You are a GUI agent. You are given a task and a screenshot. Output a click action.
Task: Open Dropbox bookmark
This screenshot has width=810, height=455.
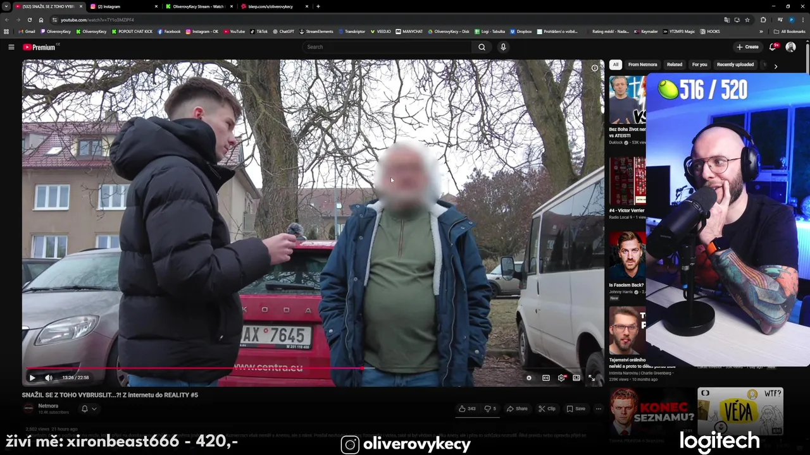521,31
